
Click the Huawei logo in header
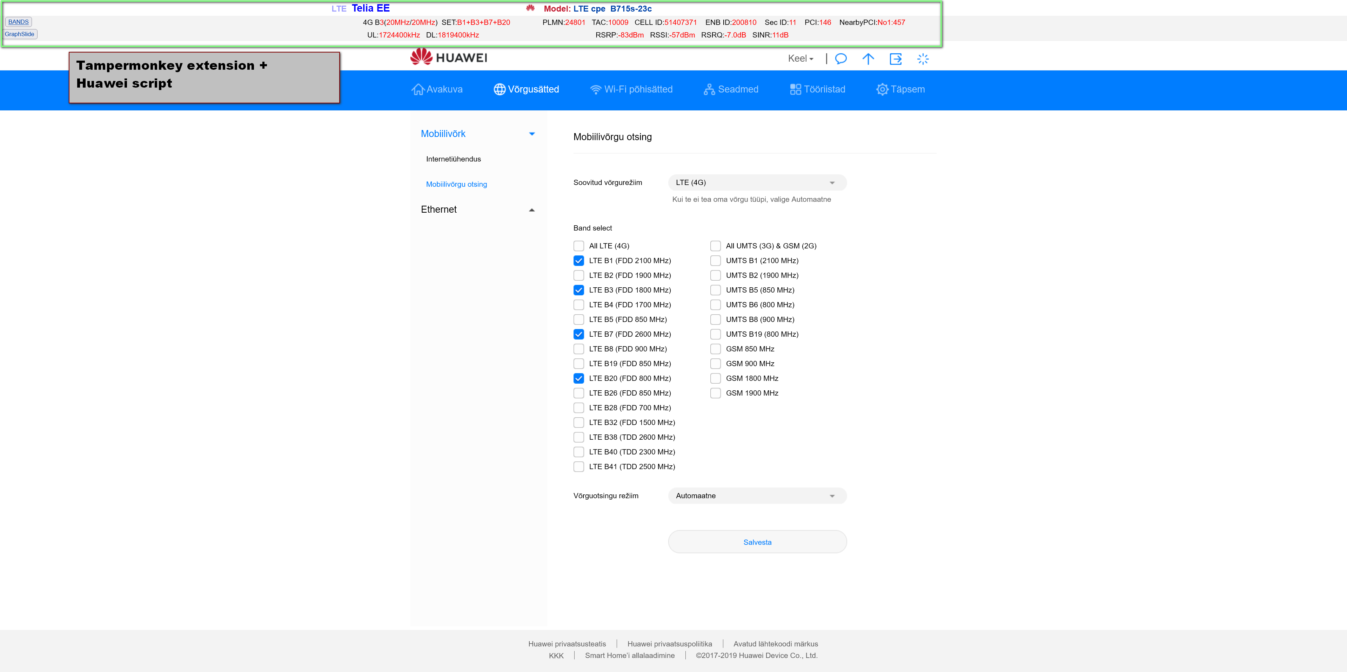(x=449, y=57)
